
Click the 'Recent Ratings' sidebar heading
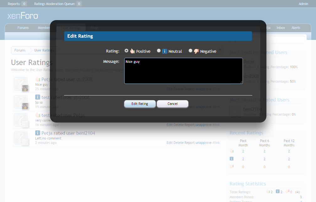pyautogui.click(x=246, y=133)
